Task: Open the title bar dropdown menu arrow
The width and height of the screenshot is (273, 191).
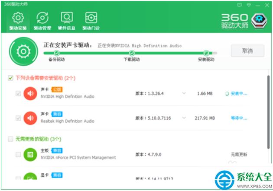Action: click(249, 5)
